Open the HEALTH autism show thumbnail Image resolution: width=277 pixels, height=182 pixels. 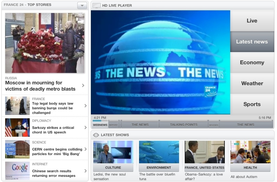[x=250, y=152]
